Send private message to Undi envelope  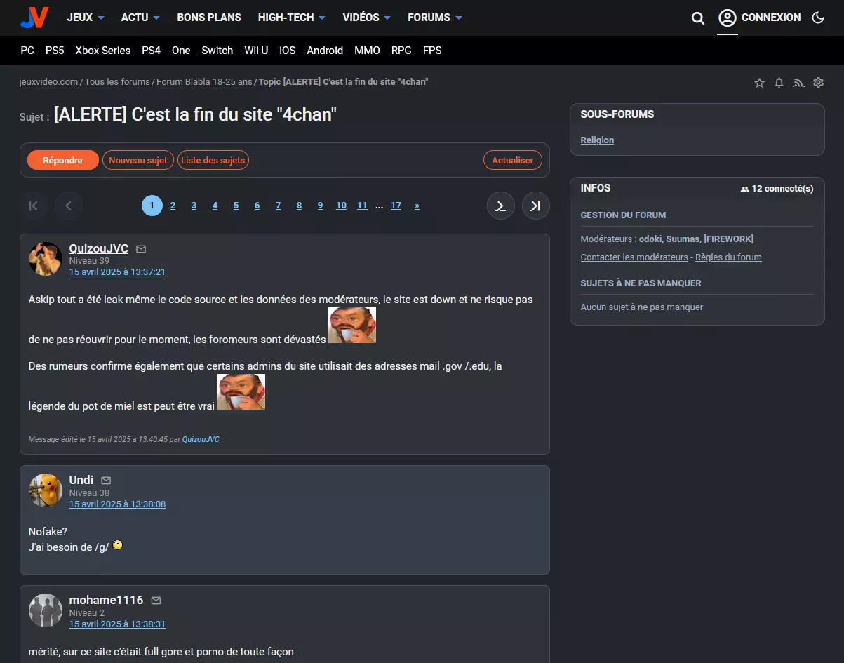pos(106,481)
